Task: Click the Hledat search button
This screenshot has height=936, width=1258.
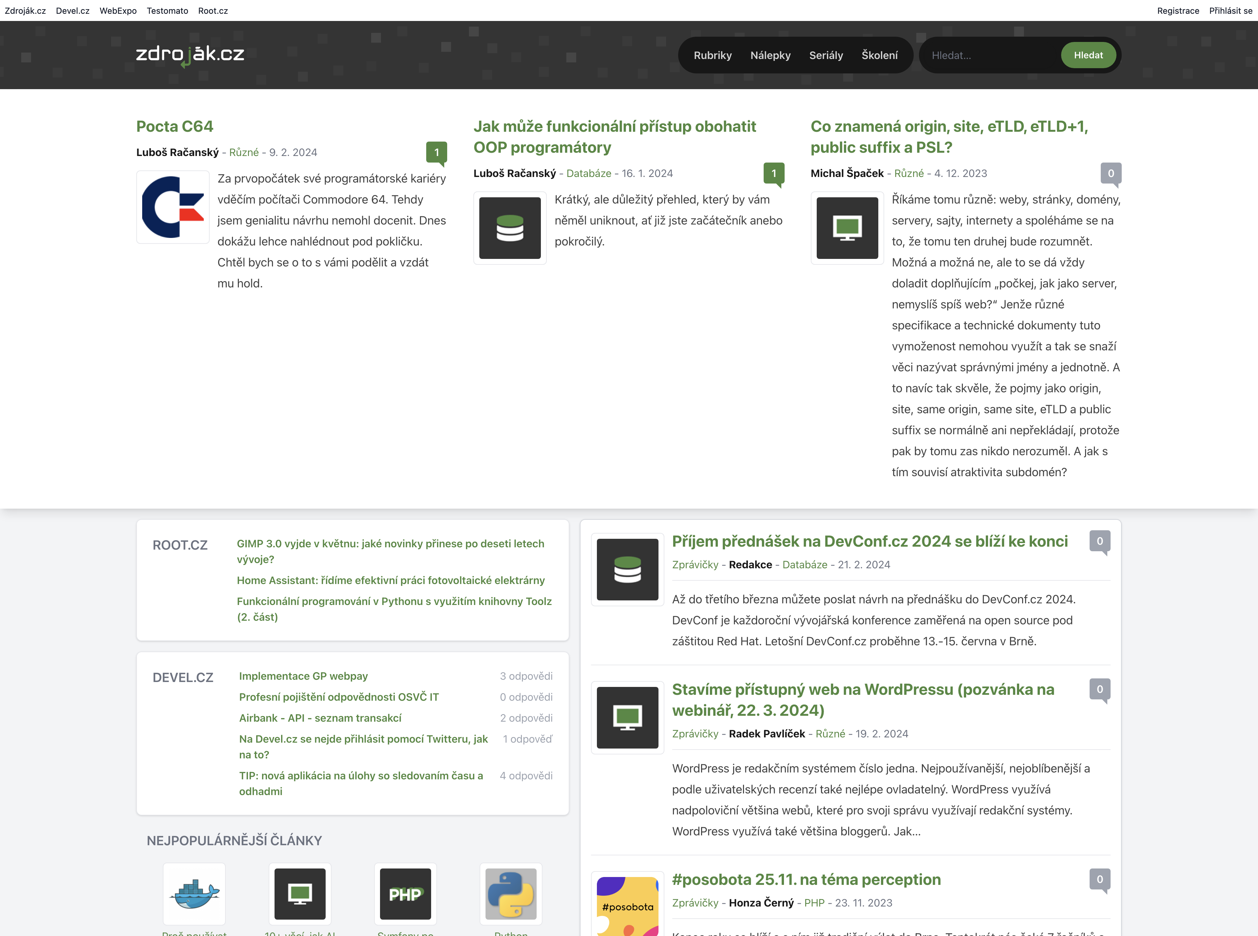Action: click(x=1088, y=55)
